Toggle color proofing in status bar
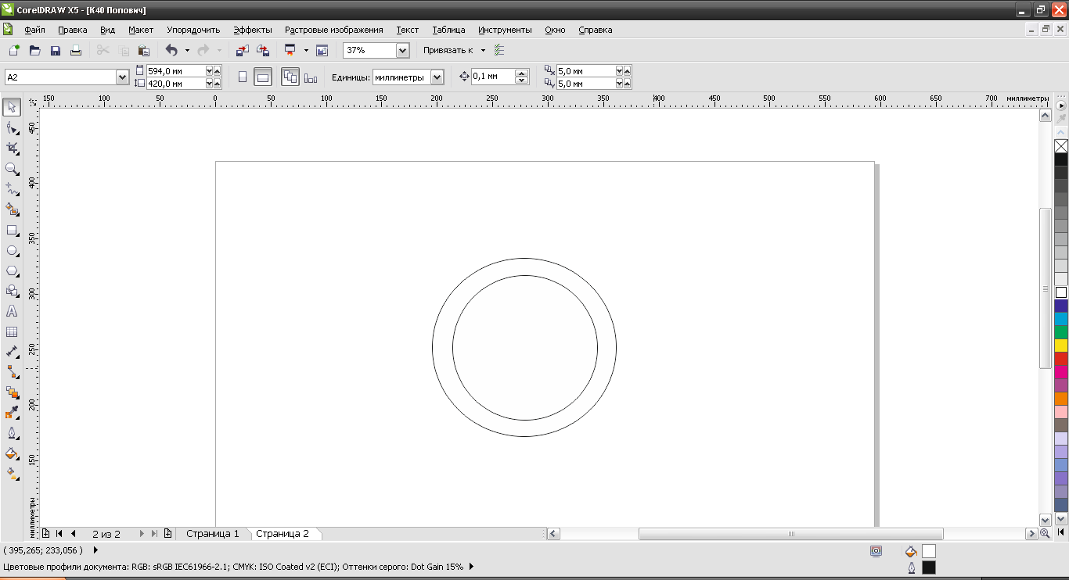 pyautogui.click(x=876, y=551)
